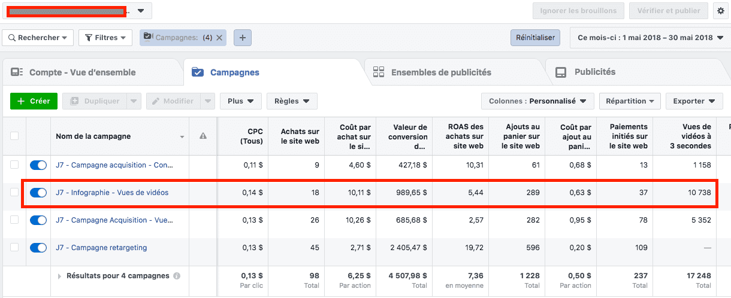This screenshot has width=731, height=298.
Task: Click the green Créer button
Action: 34,101
